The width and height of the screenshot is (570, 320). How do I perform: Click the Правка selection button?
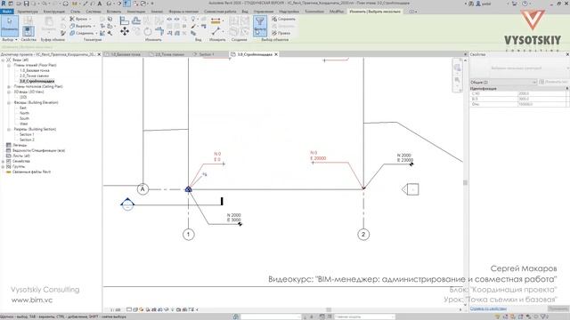[281, 33]
